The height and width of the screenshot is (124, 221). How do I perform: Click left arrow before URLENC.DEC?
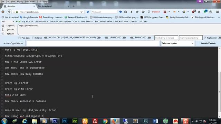pos(106,38)
